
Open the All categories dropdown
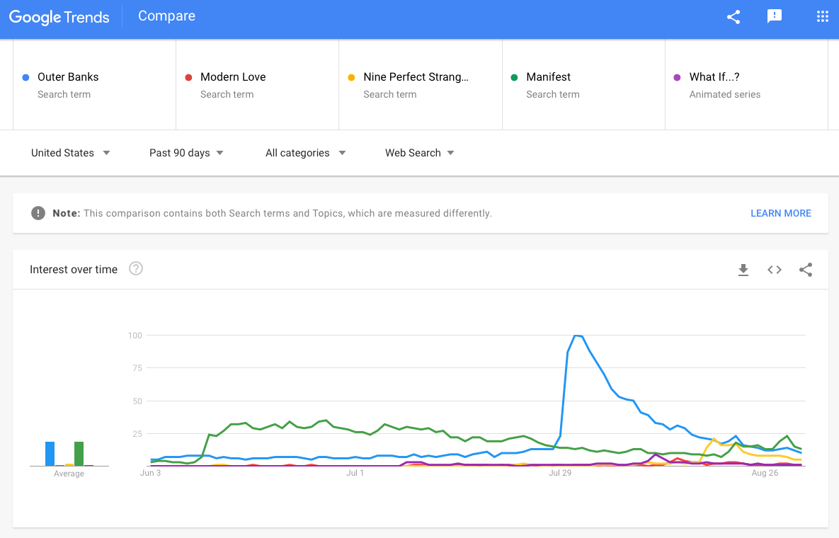(x=306, y=153)
